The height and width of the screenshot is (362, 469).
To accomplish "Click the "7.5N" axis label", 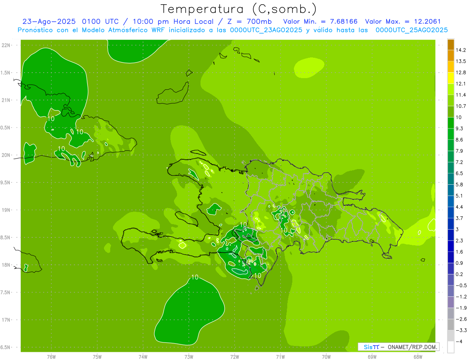I will pyautogui.click(x=6, y=292).
